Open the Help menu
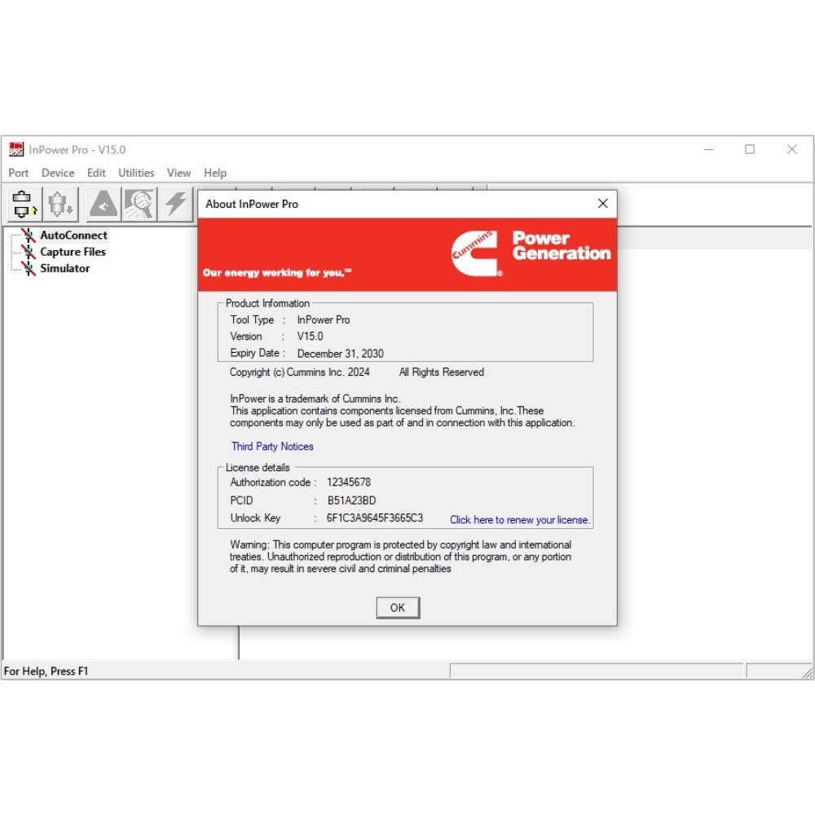 point(215,173)
